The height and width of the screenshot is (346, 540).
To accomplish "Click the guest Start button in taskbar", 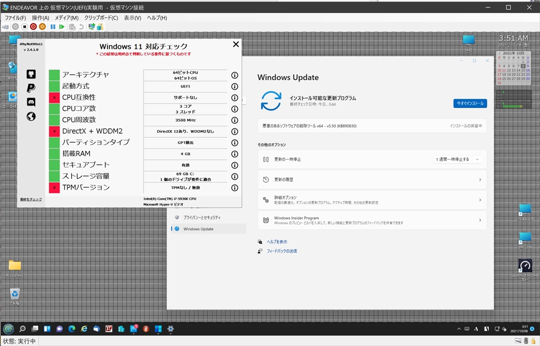I will [x=8, y=329].
